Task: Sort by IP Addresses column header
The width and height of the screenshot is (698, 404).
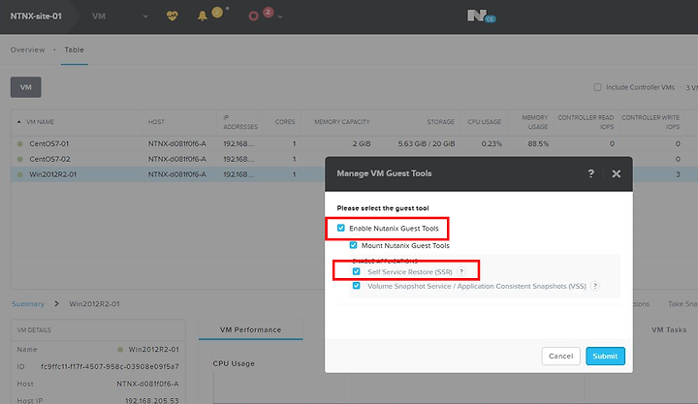Action: click(x=240, y=122)
